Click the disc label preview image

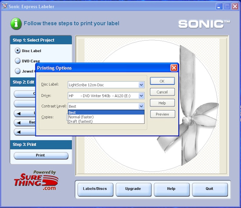coord(152,105)
